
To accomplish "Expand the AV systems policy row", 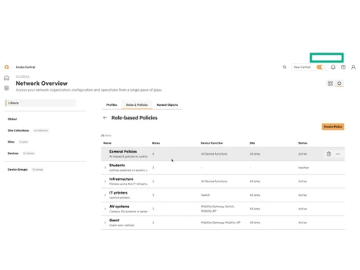I will 105,209.
